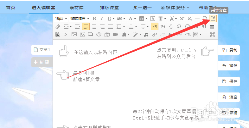The height and width of the screenshot is (128, 249).
Task: Click the page break icon
Action: point(171,26)
